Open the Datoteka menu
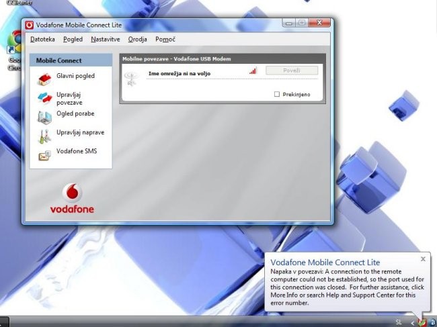The height and width of the screenshot is (327, 437). (42, 39)
